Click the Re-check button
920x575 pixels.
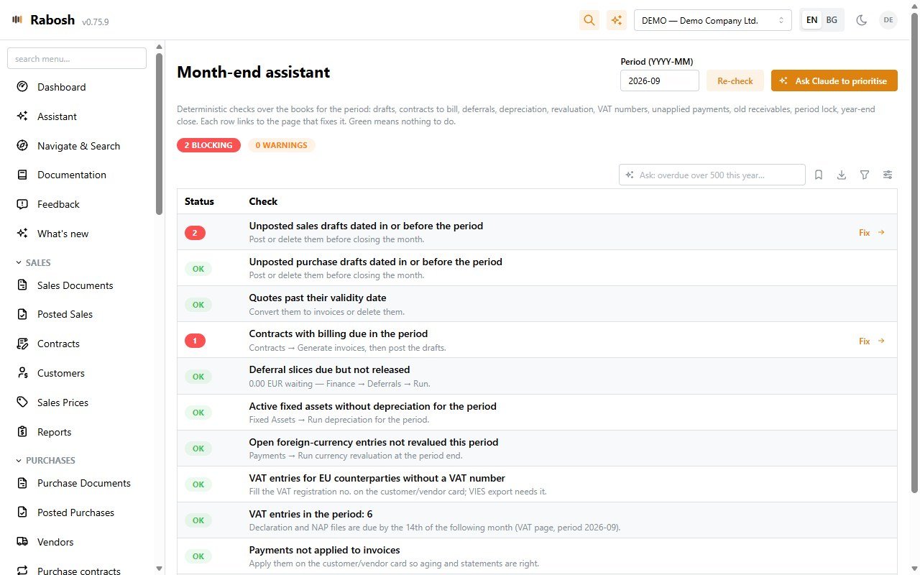[735, 80]
